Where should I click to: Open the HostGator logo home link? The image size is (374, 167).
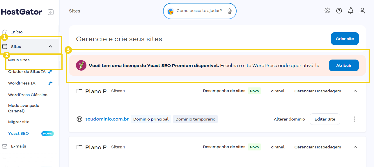(22, 12)
